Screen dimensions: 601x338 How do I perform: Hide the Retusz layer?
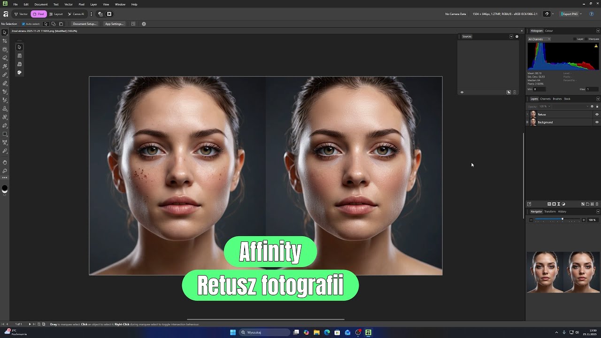point(597,115)
